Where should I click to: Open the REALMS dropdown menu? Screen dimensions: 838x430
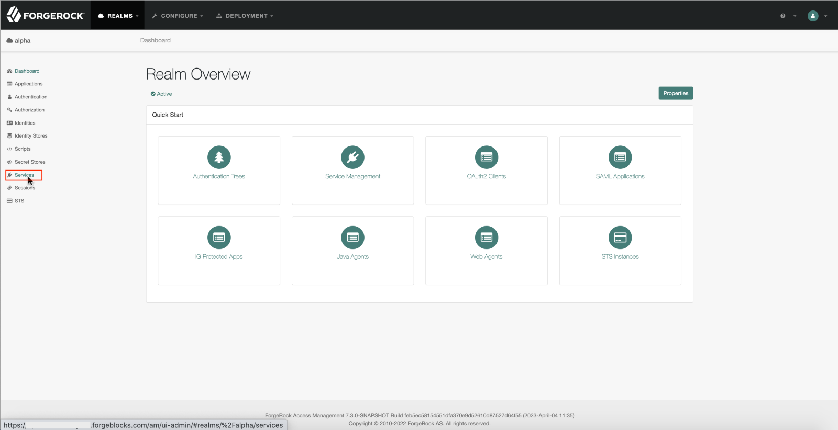118,16
